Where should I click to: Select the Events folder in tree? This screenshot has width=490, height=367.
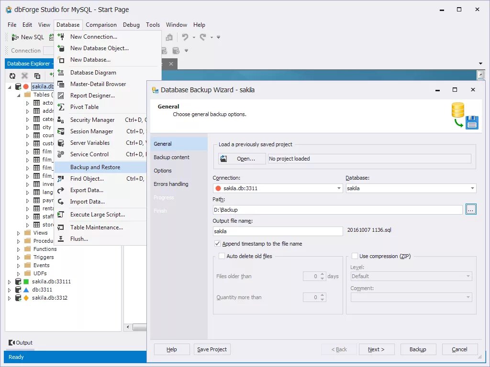41,265
